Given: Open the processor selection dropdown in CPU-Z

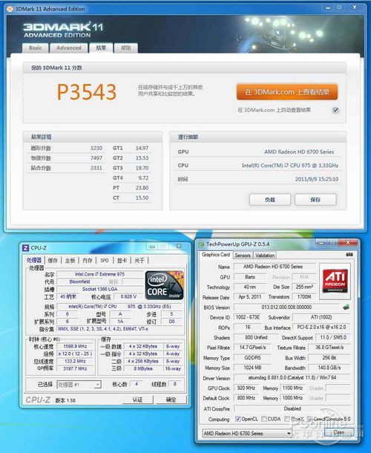Looking at the screenshot, I should (79, 385).
